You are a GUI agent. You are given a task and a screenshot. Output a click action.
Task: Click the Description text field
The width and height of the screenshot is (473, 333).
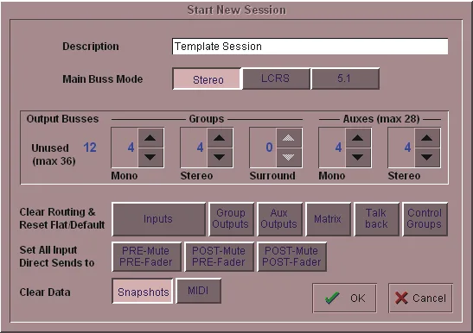pyautogui.click(x=310, y=47)
